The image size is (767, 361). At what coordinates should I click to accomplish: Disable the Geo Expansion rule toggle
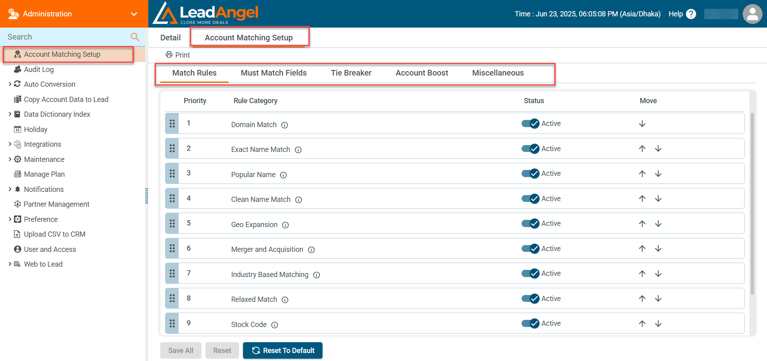point(530,223)
